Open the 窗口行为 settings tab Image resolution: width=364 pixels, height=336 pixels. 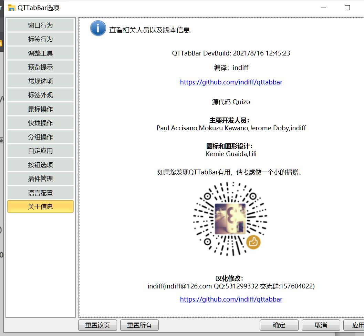point(40,26)
